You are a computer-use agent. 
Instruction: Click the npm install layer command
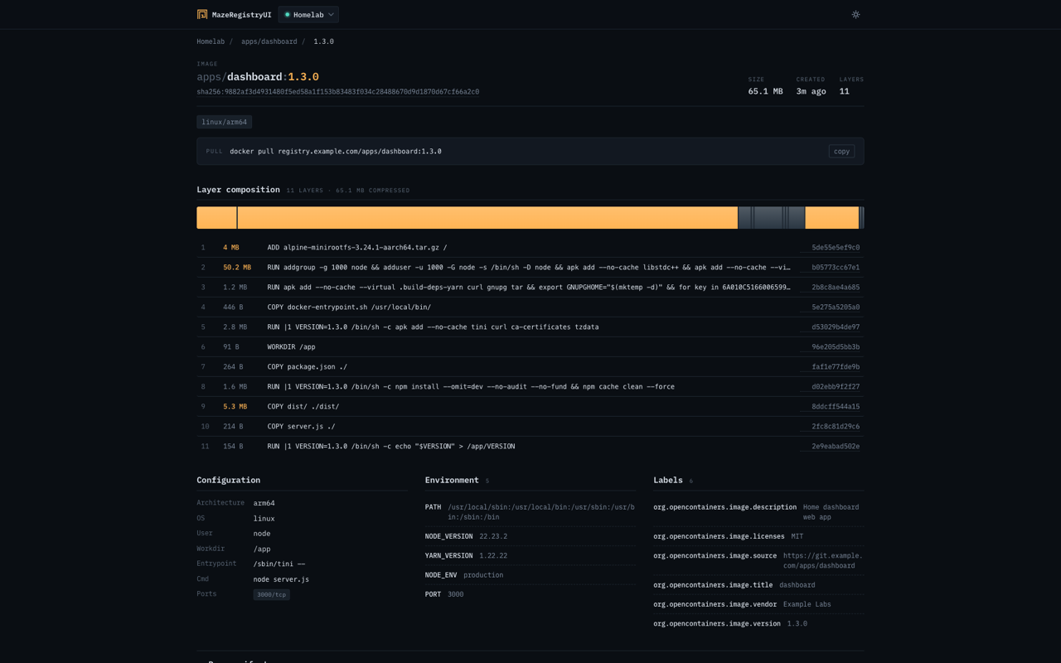(x=471, y=387)
